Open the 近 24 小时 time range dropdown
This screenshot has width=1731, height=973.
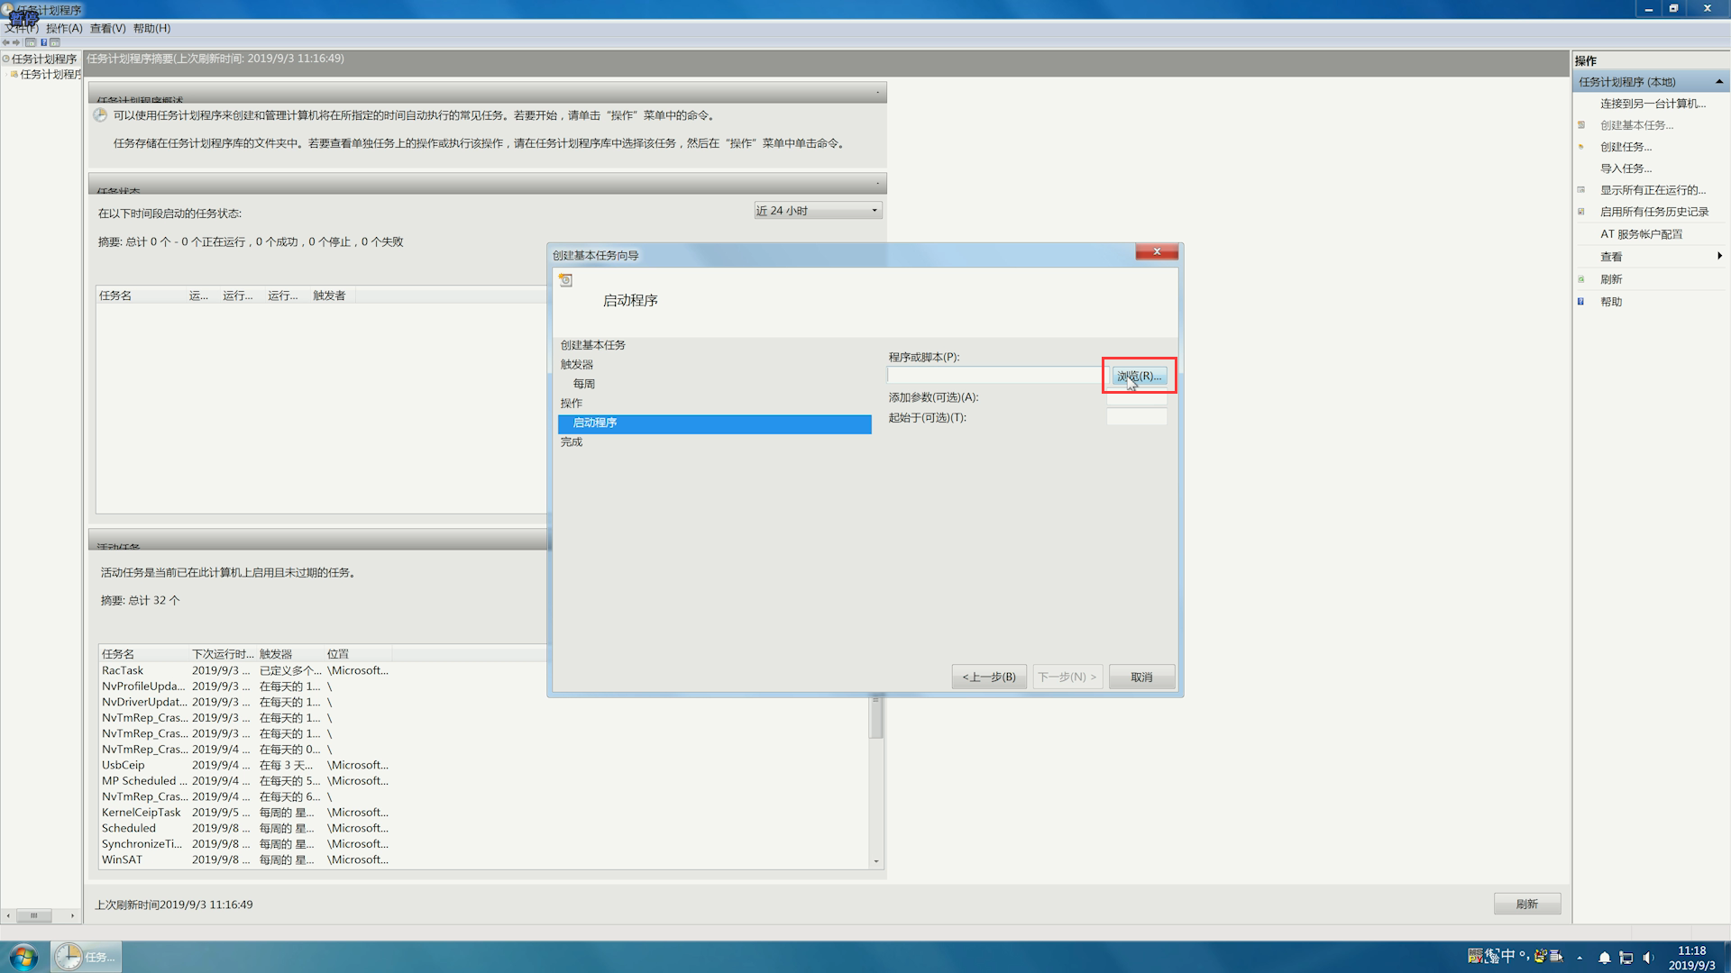tap(818, 211)
